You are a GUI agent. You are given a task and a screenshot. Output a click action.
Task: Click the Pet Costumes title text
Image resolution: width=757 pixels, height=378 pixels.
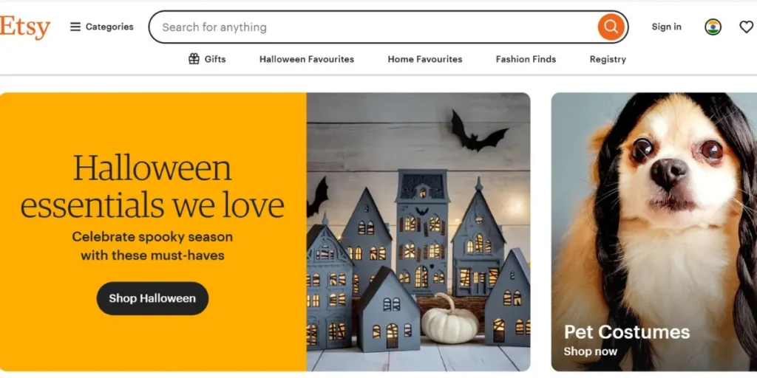tap(627, 331)
